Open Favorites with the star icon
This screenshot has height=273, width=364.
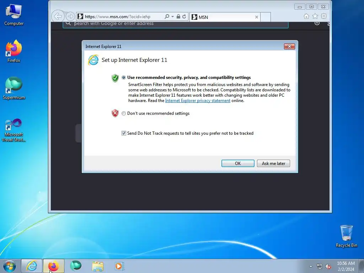pos(315,16)
